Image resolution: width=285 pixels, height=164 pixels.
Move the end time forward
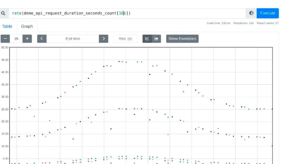point(103,39)
